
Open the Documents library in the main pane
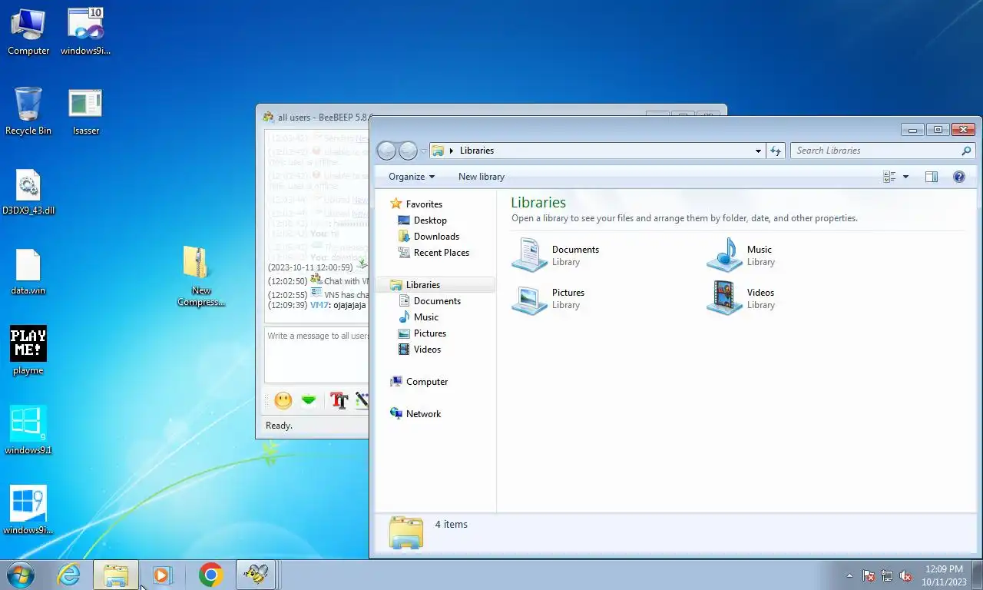[x=556, y=255]
